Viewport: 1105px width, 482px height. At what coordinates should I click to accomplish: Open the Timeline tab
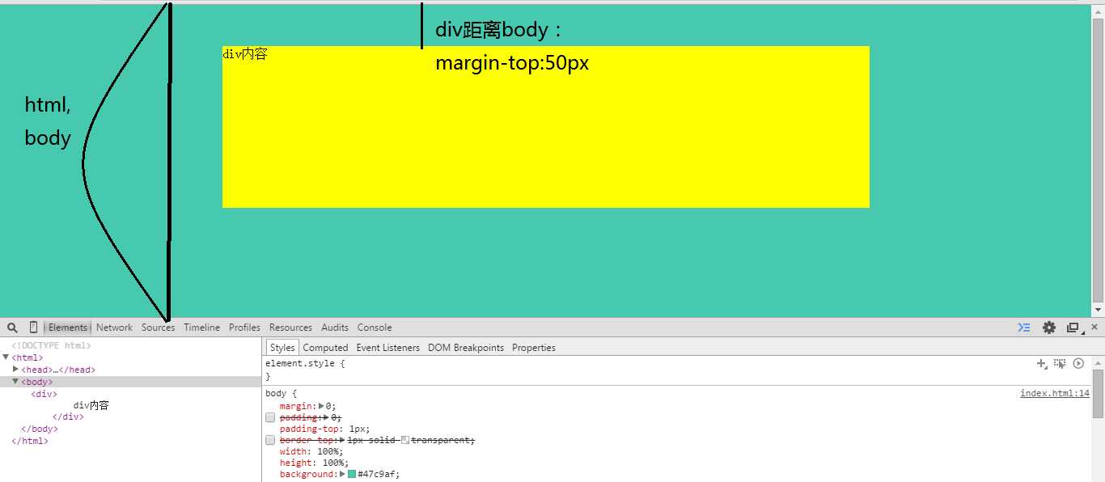pyautogui.click(x=201, y=328)
